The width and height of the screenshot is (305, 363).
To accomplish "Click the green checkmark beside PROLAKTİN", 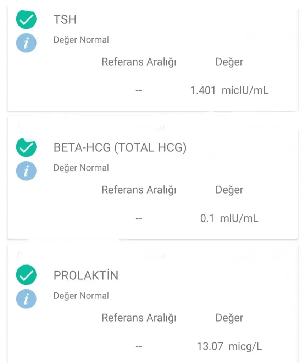I will click(x=26, y=275).
